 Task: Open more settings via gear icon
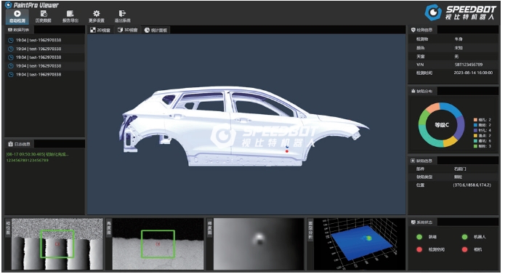pos(97,17)
